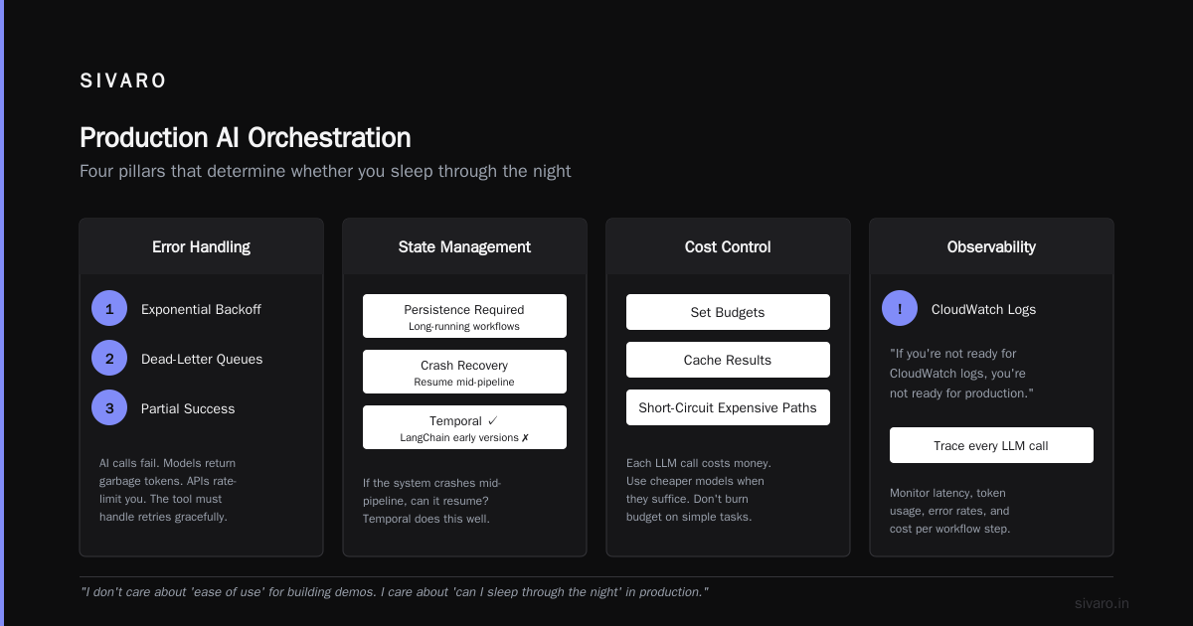Select the Persistence Required box
The width and height of the screenshot is (1193, 626).
(x=464, y=316)
